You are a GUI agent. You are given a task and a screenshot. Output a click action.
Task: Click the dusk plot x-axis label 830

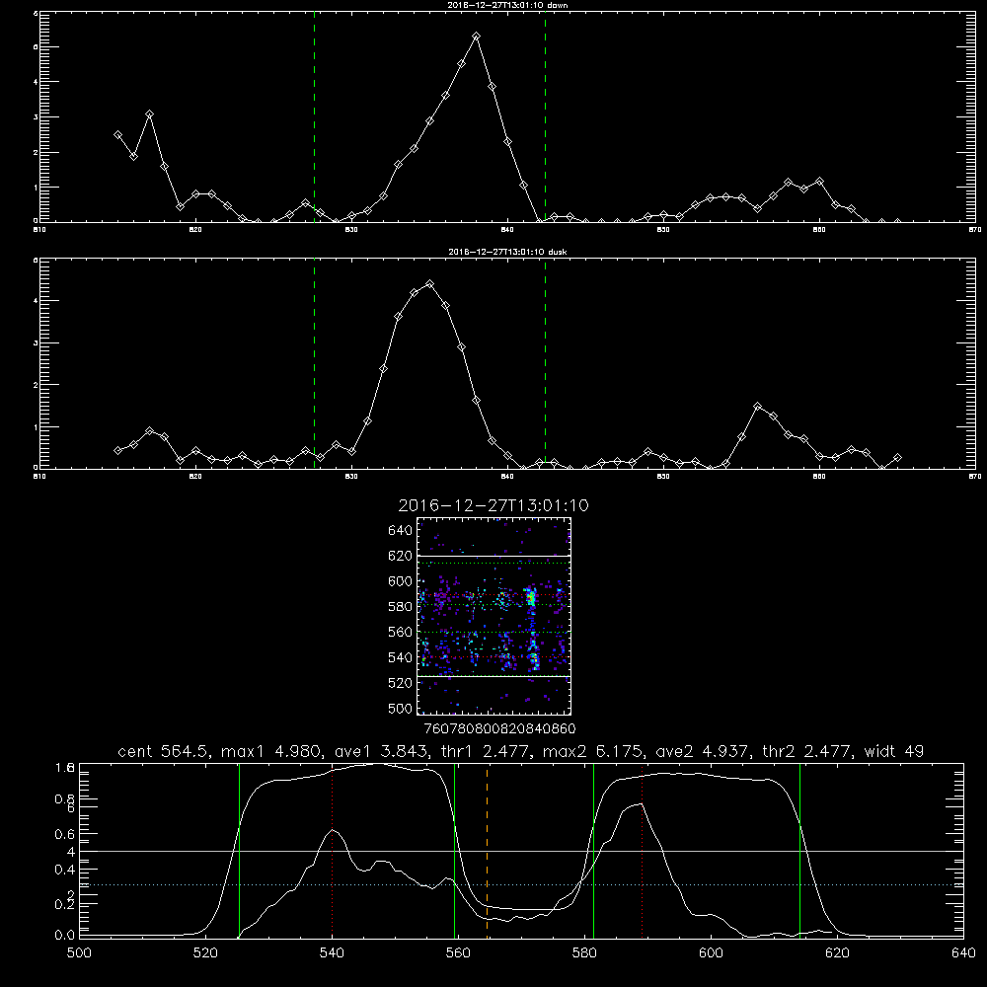point(352,477)
